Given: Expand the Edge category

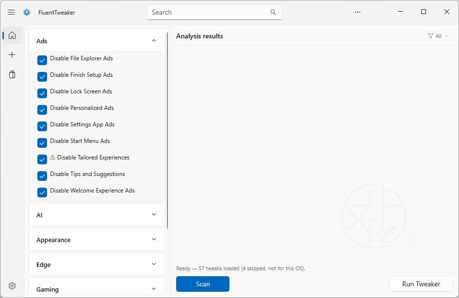Looking at the screenshot, I should pyautogui.click(x=97, y=264).
